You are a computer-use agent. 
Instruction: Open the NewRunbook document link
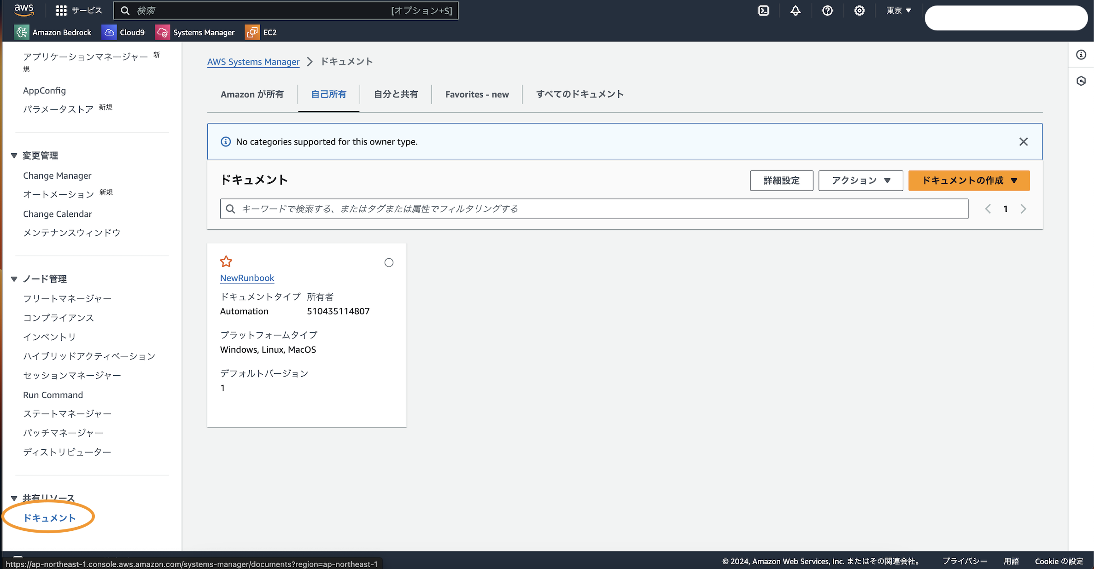(x=247, y=278)
